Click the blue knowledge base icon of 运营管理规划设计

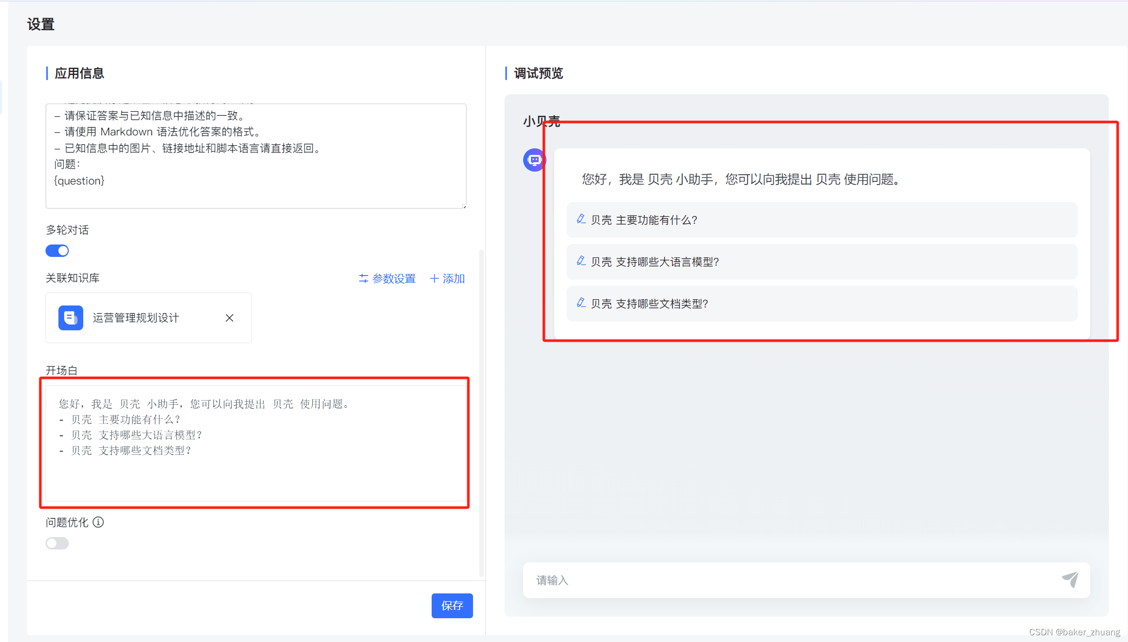tap(70, 318)
